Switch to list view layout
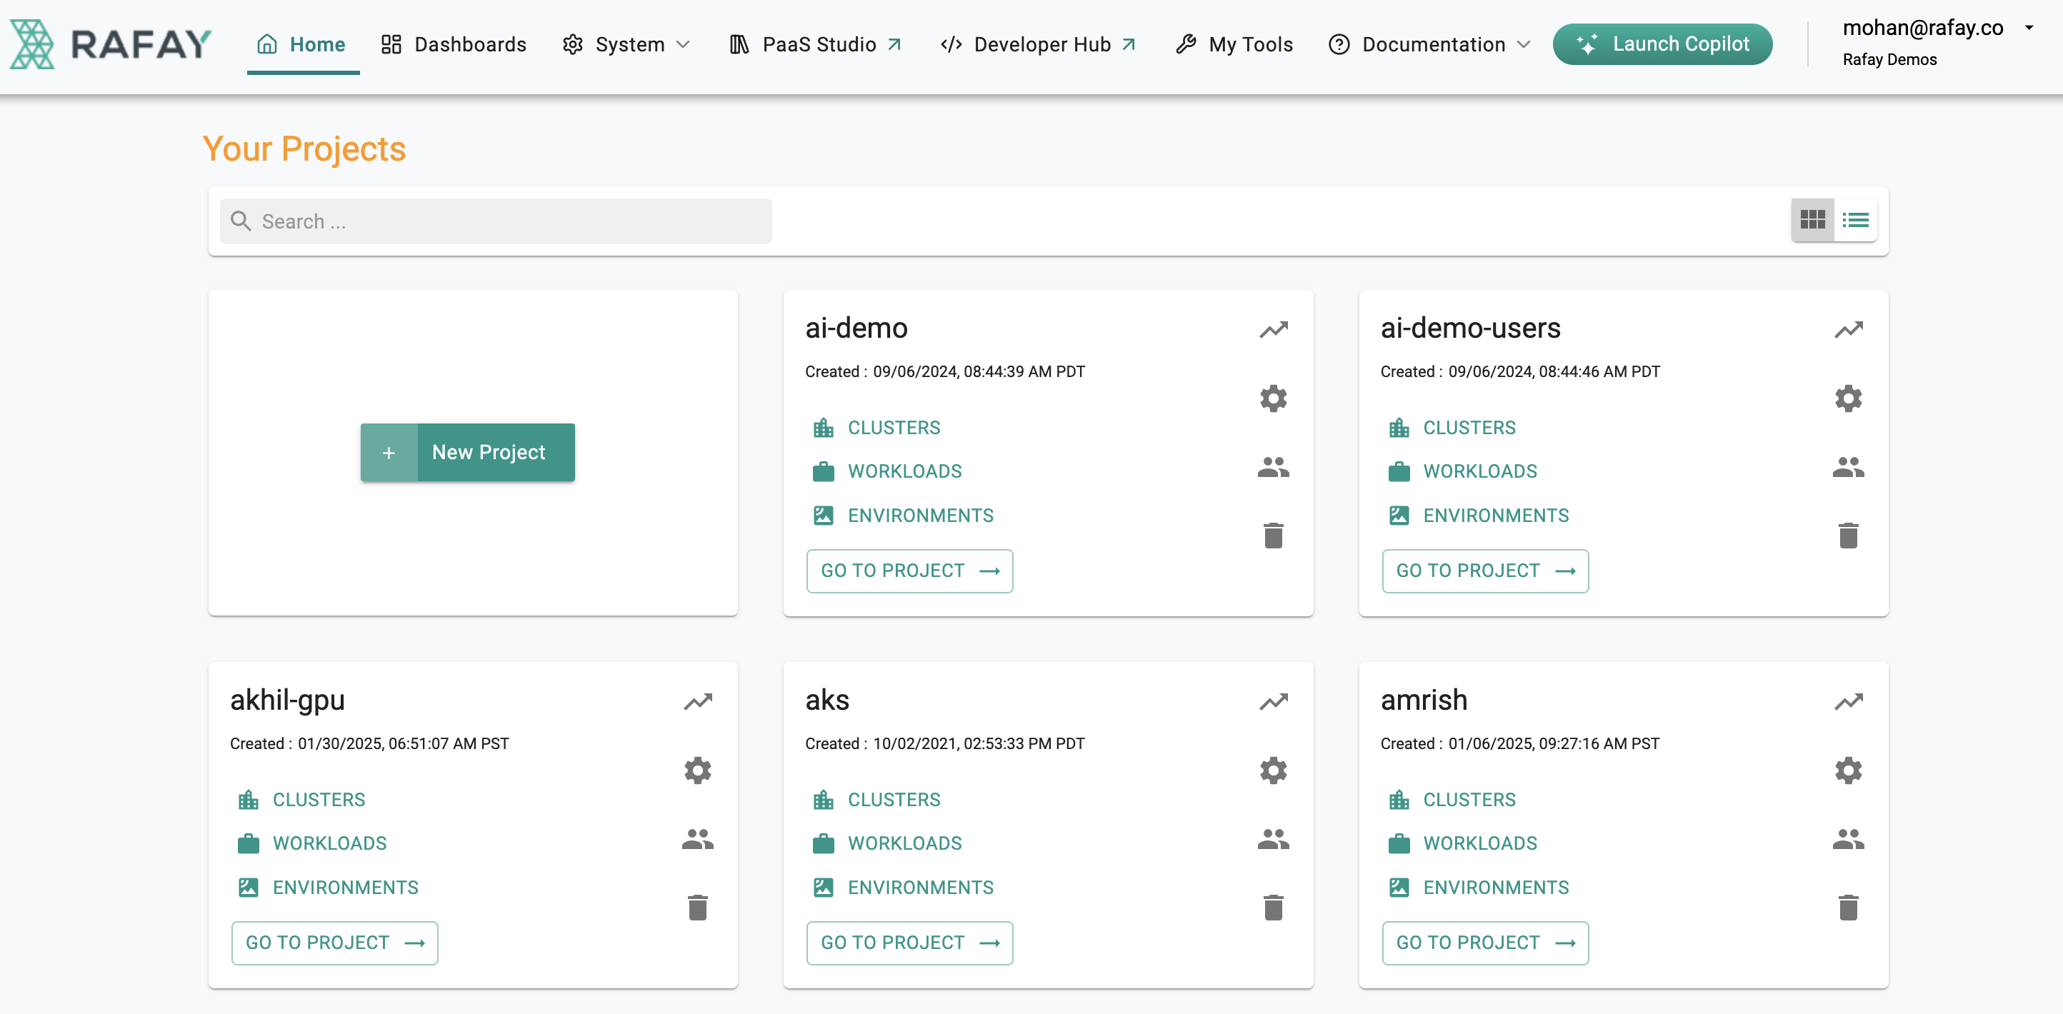This screenshot has height=1014, width=2063. pos(1855,219)
